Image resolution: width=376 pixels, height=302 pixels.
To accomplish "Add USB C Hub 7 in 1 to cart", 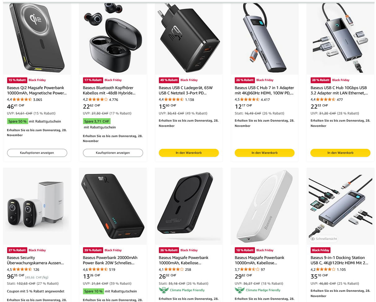I will 265,153.
